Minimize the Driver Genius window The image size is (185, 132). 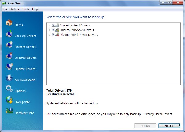(163, 2)
